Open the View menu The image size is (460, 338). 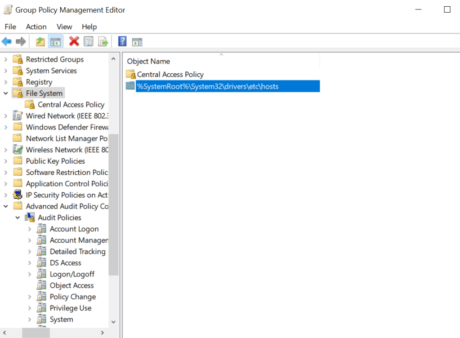[64, 27]
